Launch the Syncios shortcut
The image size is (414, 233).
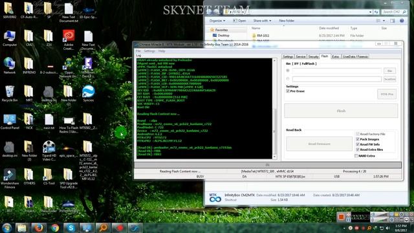88,93
